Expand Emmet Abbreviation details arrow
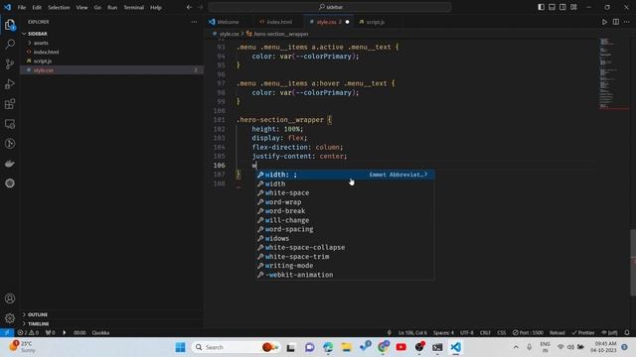Screen dimensions: 636x357 (426, 175)
